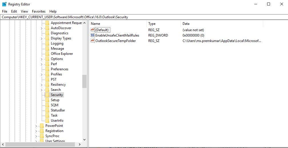Open the Edit menu

tap(14, 11)
